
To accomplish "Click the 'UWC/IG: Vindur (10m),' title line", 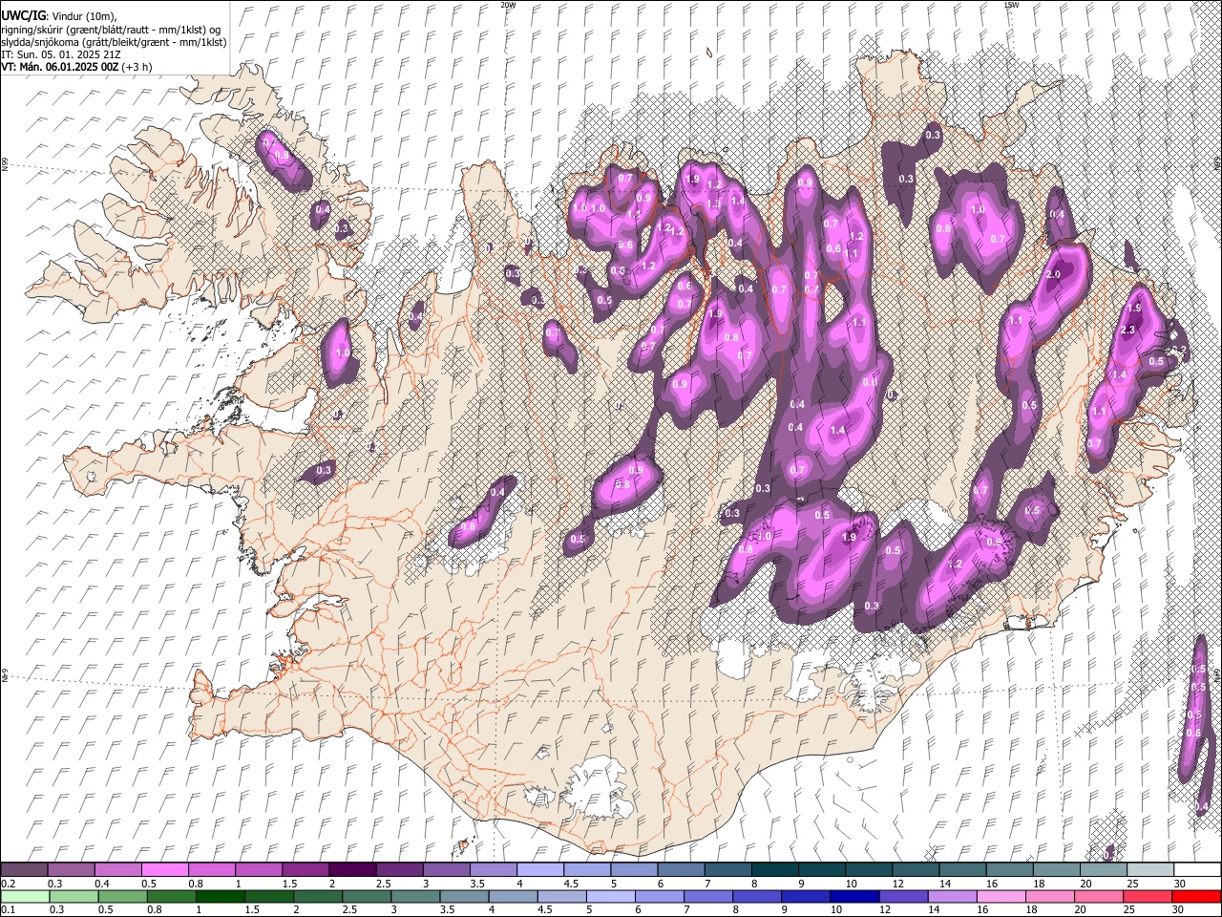I will coord(58,15).
